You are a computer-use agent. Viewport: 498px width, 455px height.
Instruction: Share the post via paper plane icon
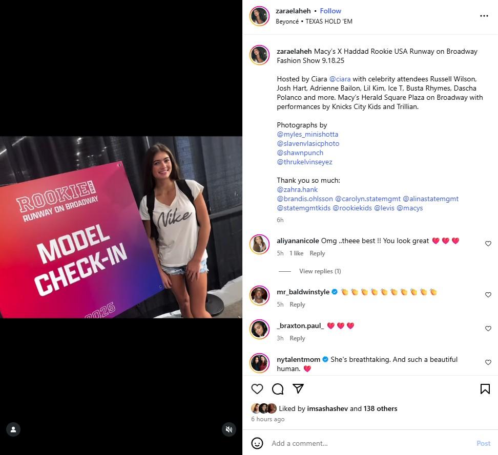(x=298, y=388)
